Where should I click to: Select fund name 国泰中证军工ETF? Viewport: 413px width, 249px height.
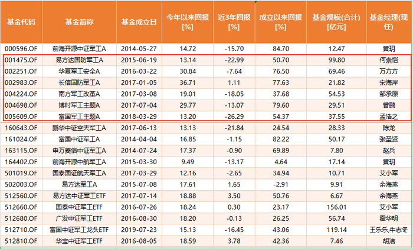tap(79, 207)
